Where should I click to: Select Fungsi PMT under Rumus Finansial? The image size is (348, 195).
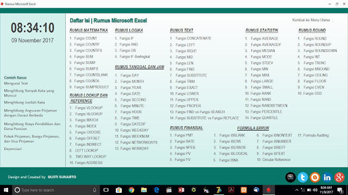(x=184, y=135)
